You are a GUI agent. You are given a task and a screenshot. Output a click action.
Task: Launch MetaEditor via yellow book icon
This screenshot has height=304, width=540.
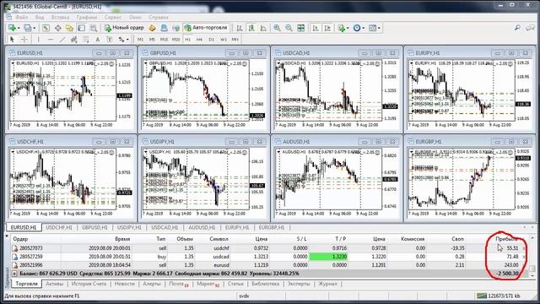point(152,28)
